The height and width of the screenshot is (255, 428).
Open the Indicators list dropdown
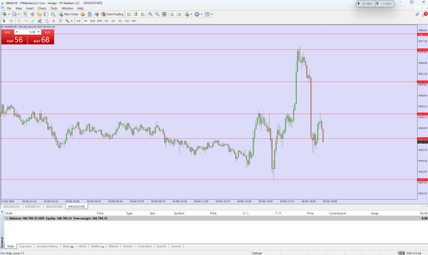click(188, 14)
